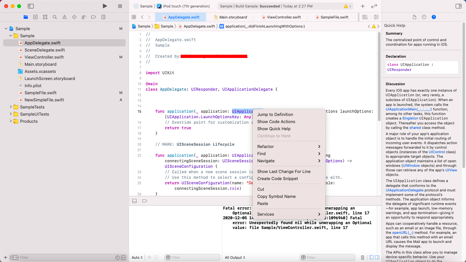Choose Create Code Snippet
Image resolution: width=466 pixels, height=262 pixels.
(289, 179)
